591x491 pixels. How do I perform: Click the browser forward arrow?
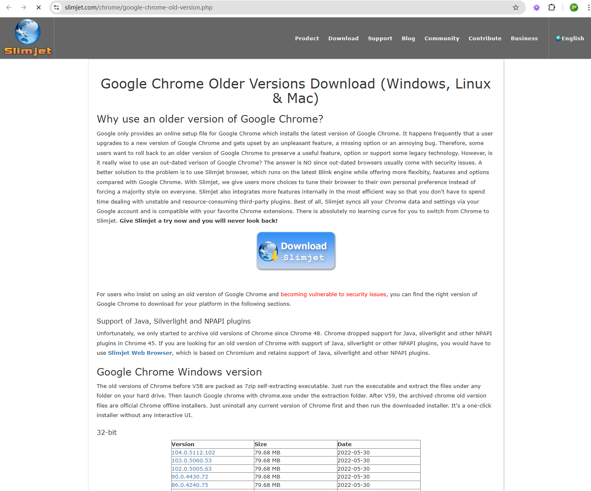click(24, 7)
